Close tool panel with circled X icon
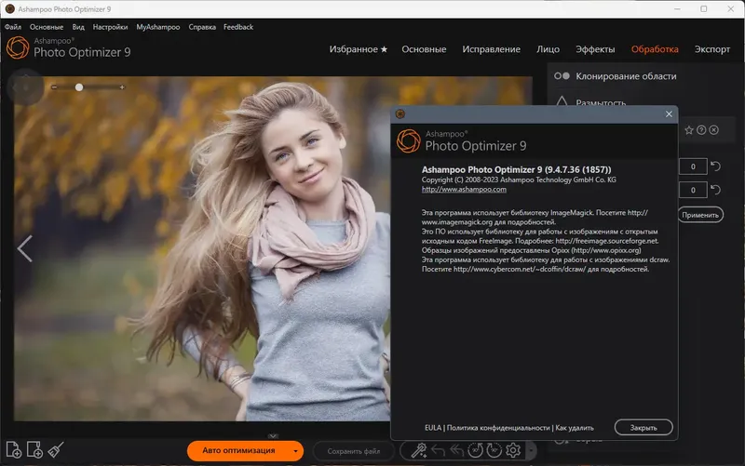The image size is (745, 466). click(713, 130)
